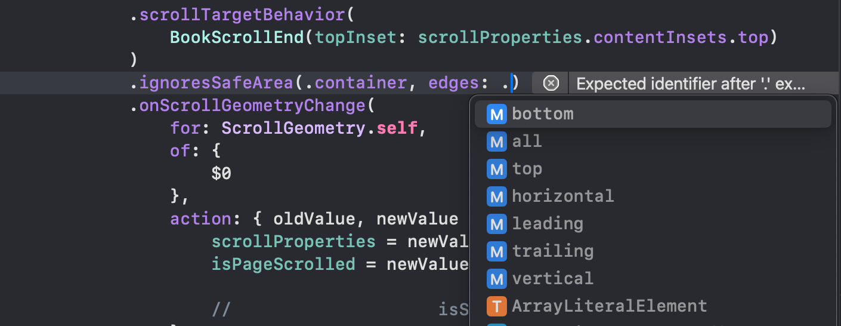This screenshot has height=326, width=841.
Task: Choose all from the completion list
Action: click(527, 142)
